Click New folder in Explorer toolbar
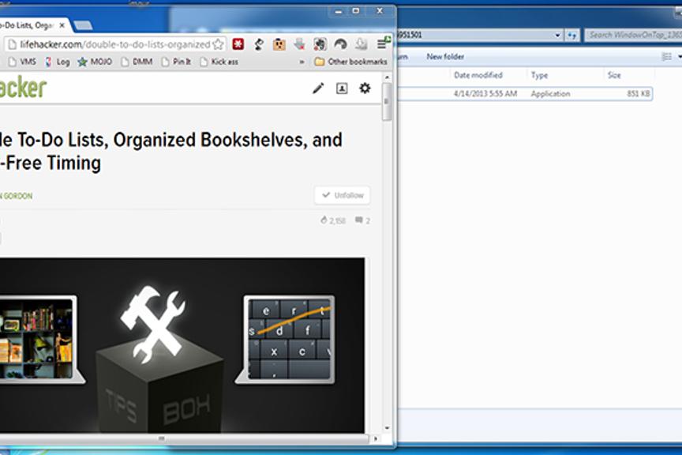 (x=445, y=57)
